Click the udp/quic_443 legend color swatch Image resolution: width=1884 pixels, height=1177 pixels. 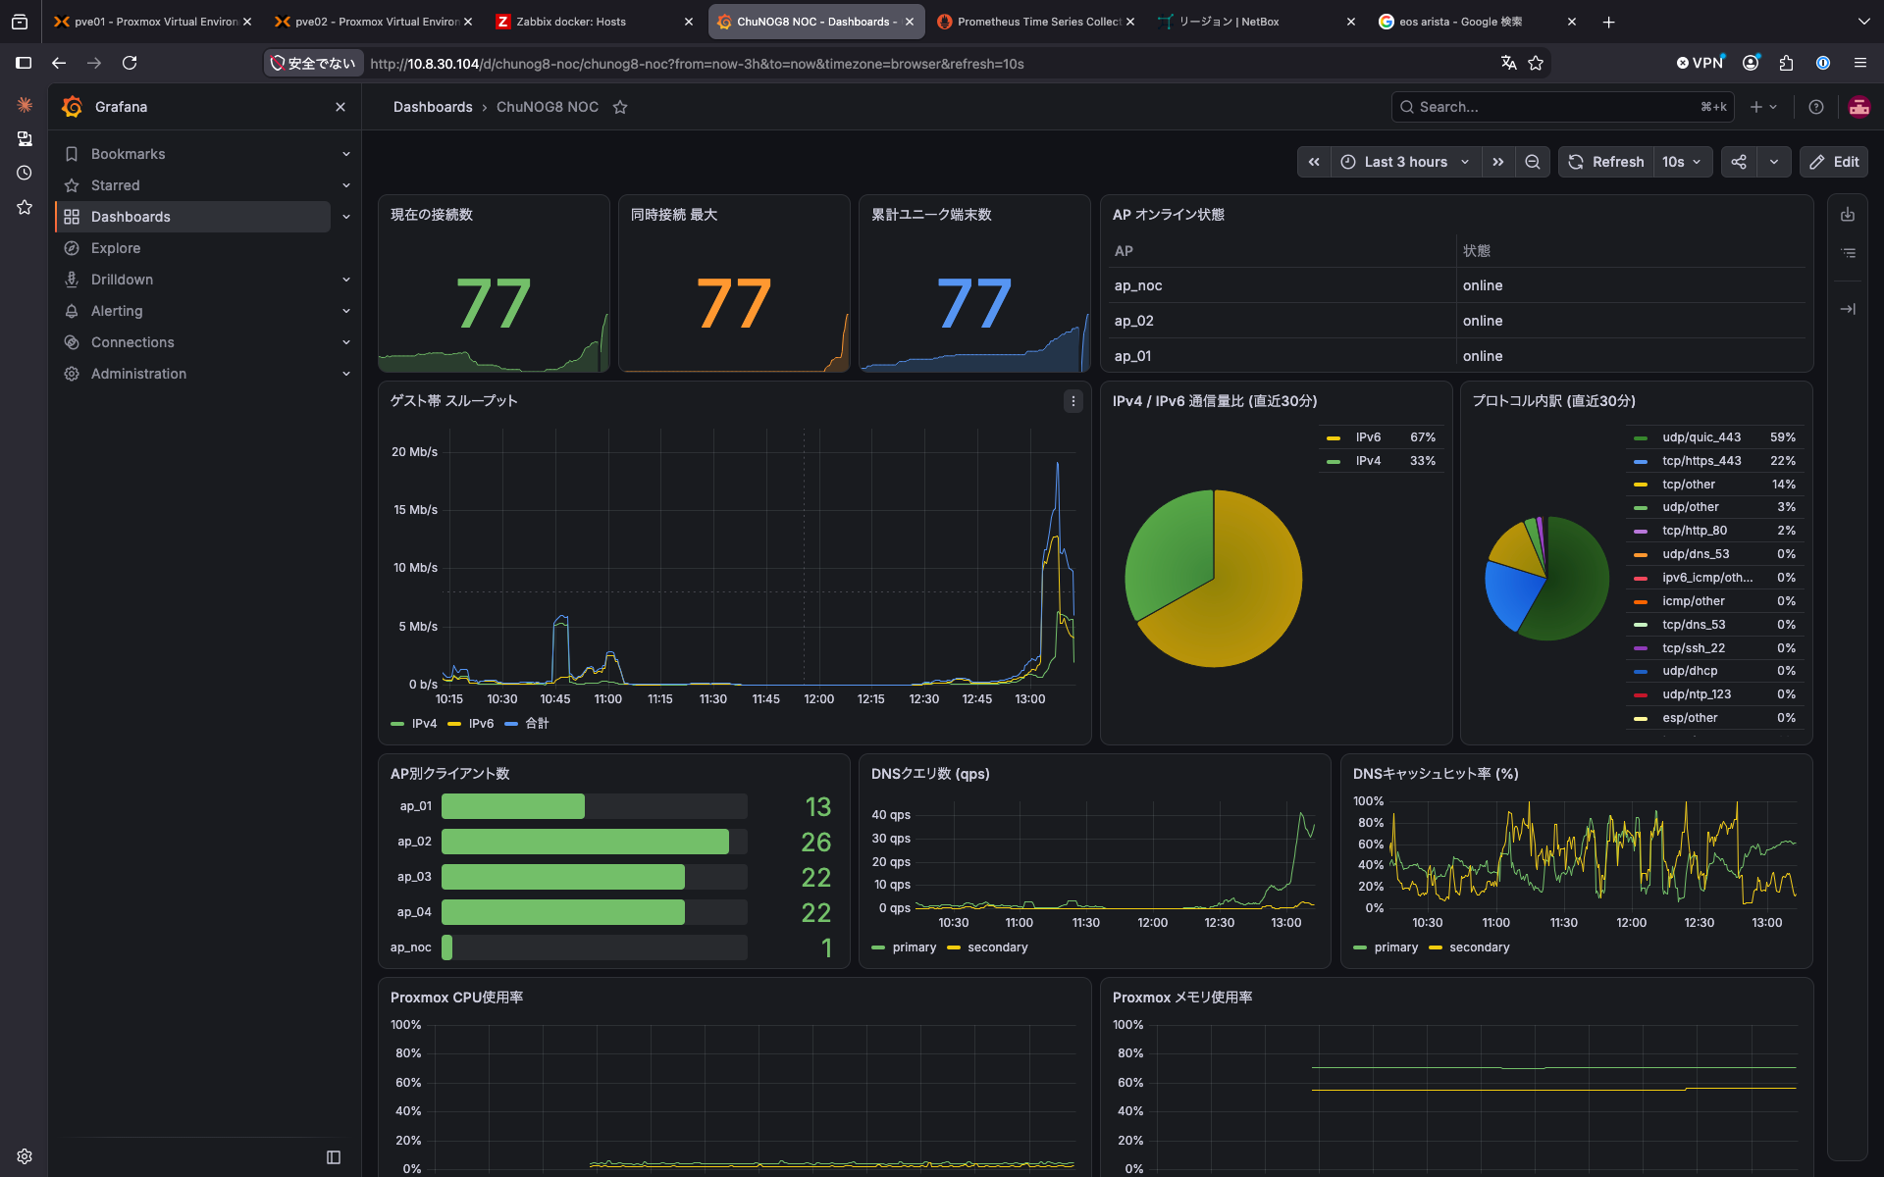click(x=1641, y=437)
